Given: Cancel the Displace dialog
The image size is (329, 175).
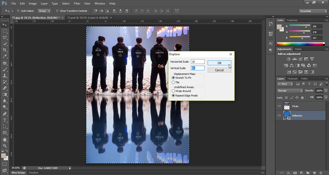Looking at the screenshot, I should click(219, 70).
